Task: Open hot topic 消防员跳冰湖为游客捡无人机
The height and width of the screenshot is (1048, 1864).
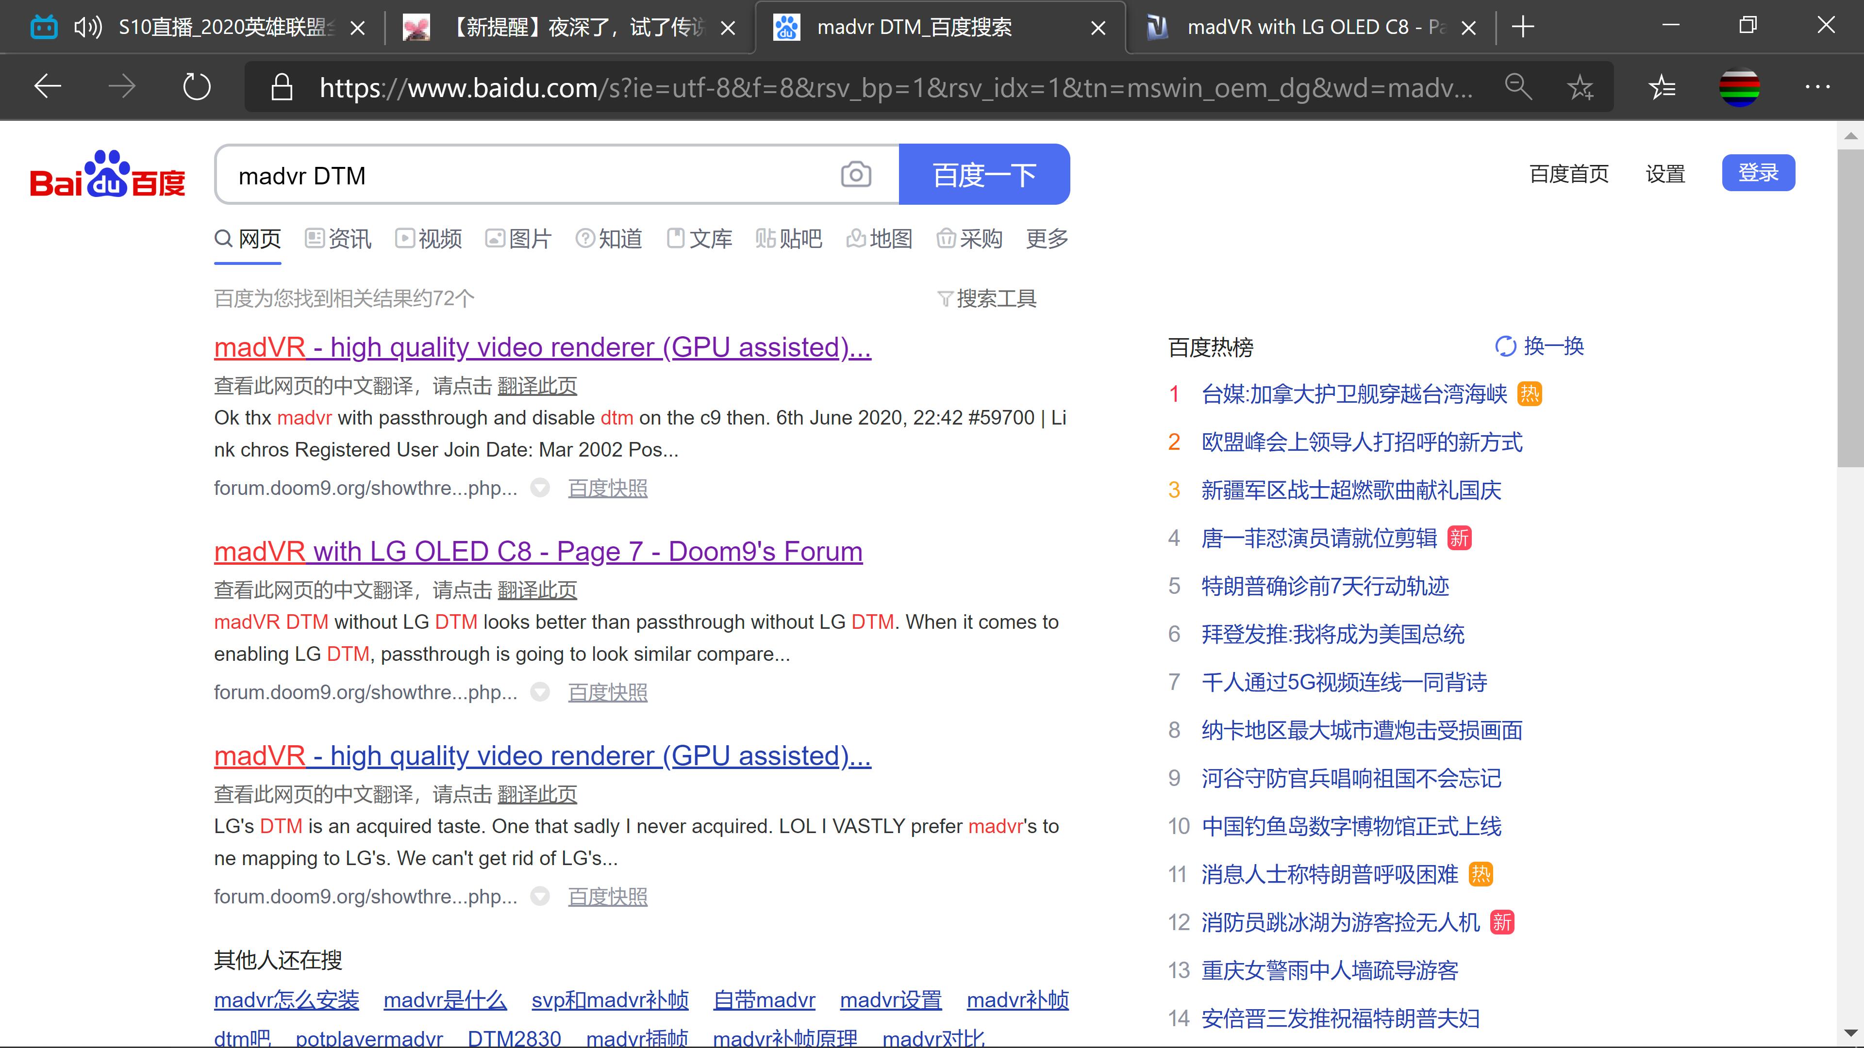Action: [1341, 922]
